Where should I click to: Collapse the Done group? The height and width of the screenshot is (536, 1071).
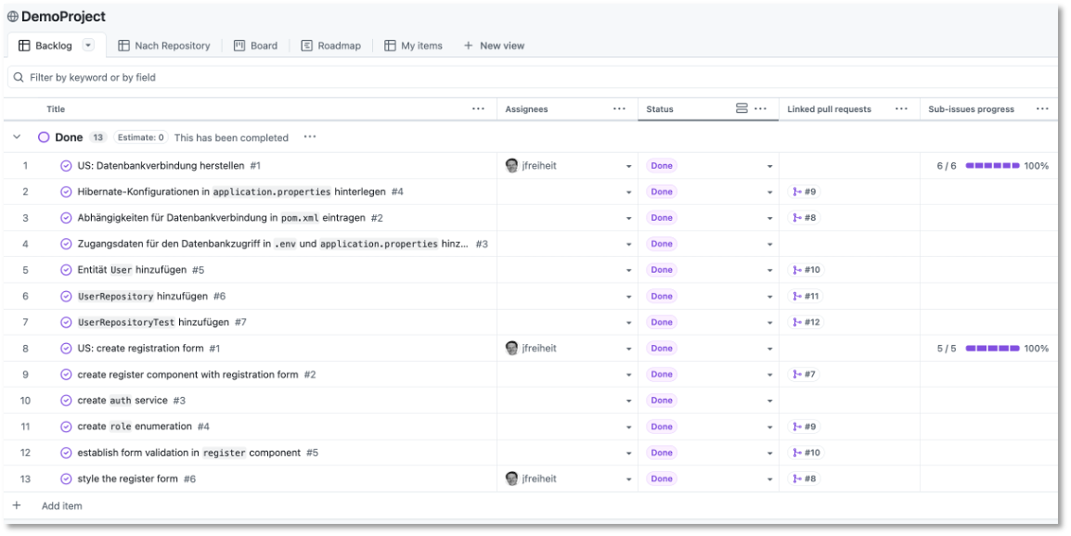[x=17, y=137]
